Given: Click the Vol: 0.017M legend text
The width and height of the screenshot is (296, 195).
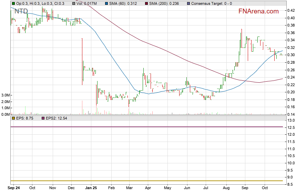Looking at the screenshot, I should coord(88,3).
